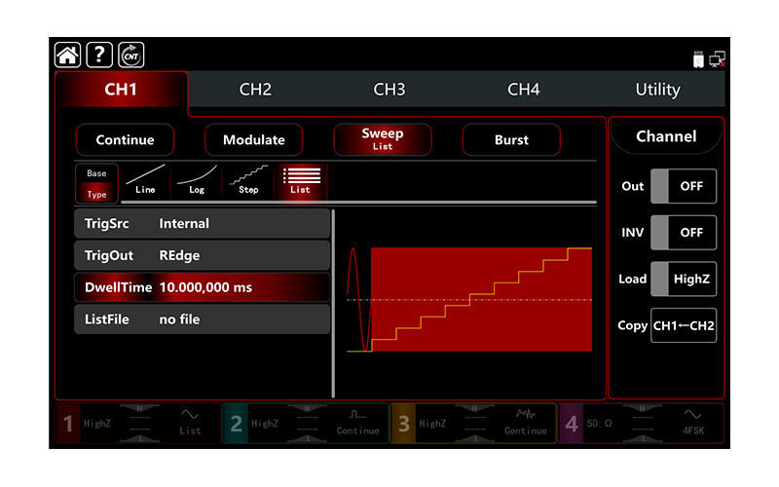The width and height of the screenshot is (779, 487).
Task: Toggle the Load HighZ switch
Action: (683, 279)
